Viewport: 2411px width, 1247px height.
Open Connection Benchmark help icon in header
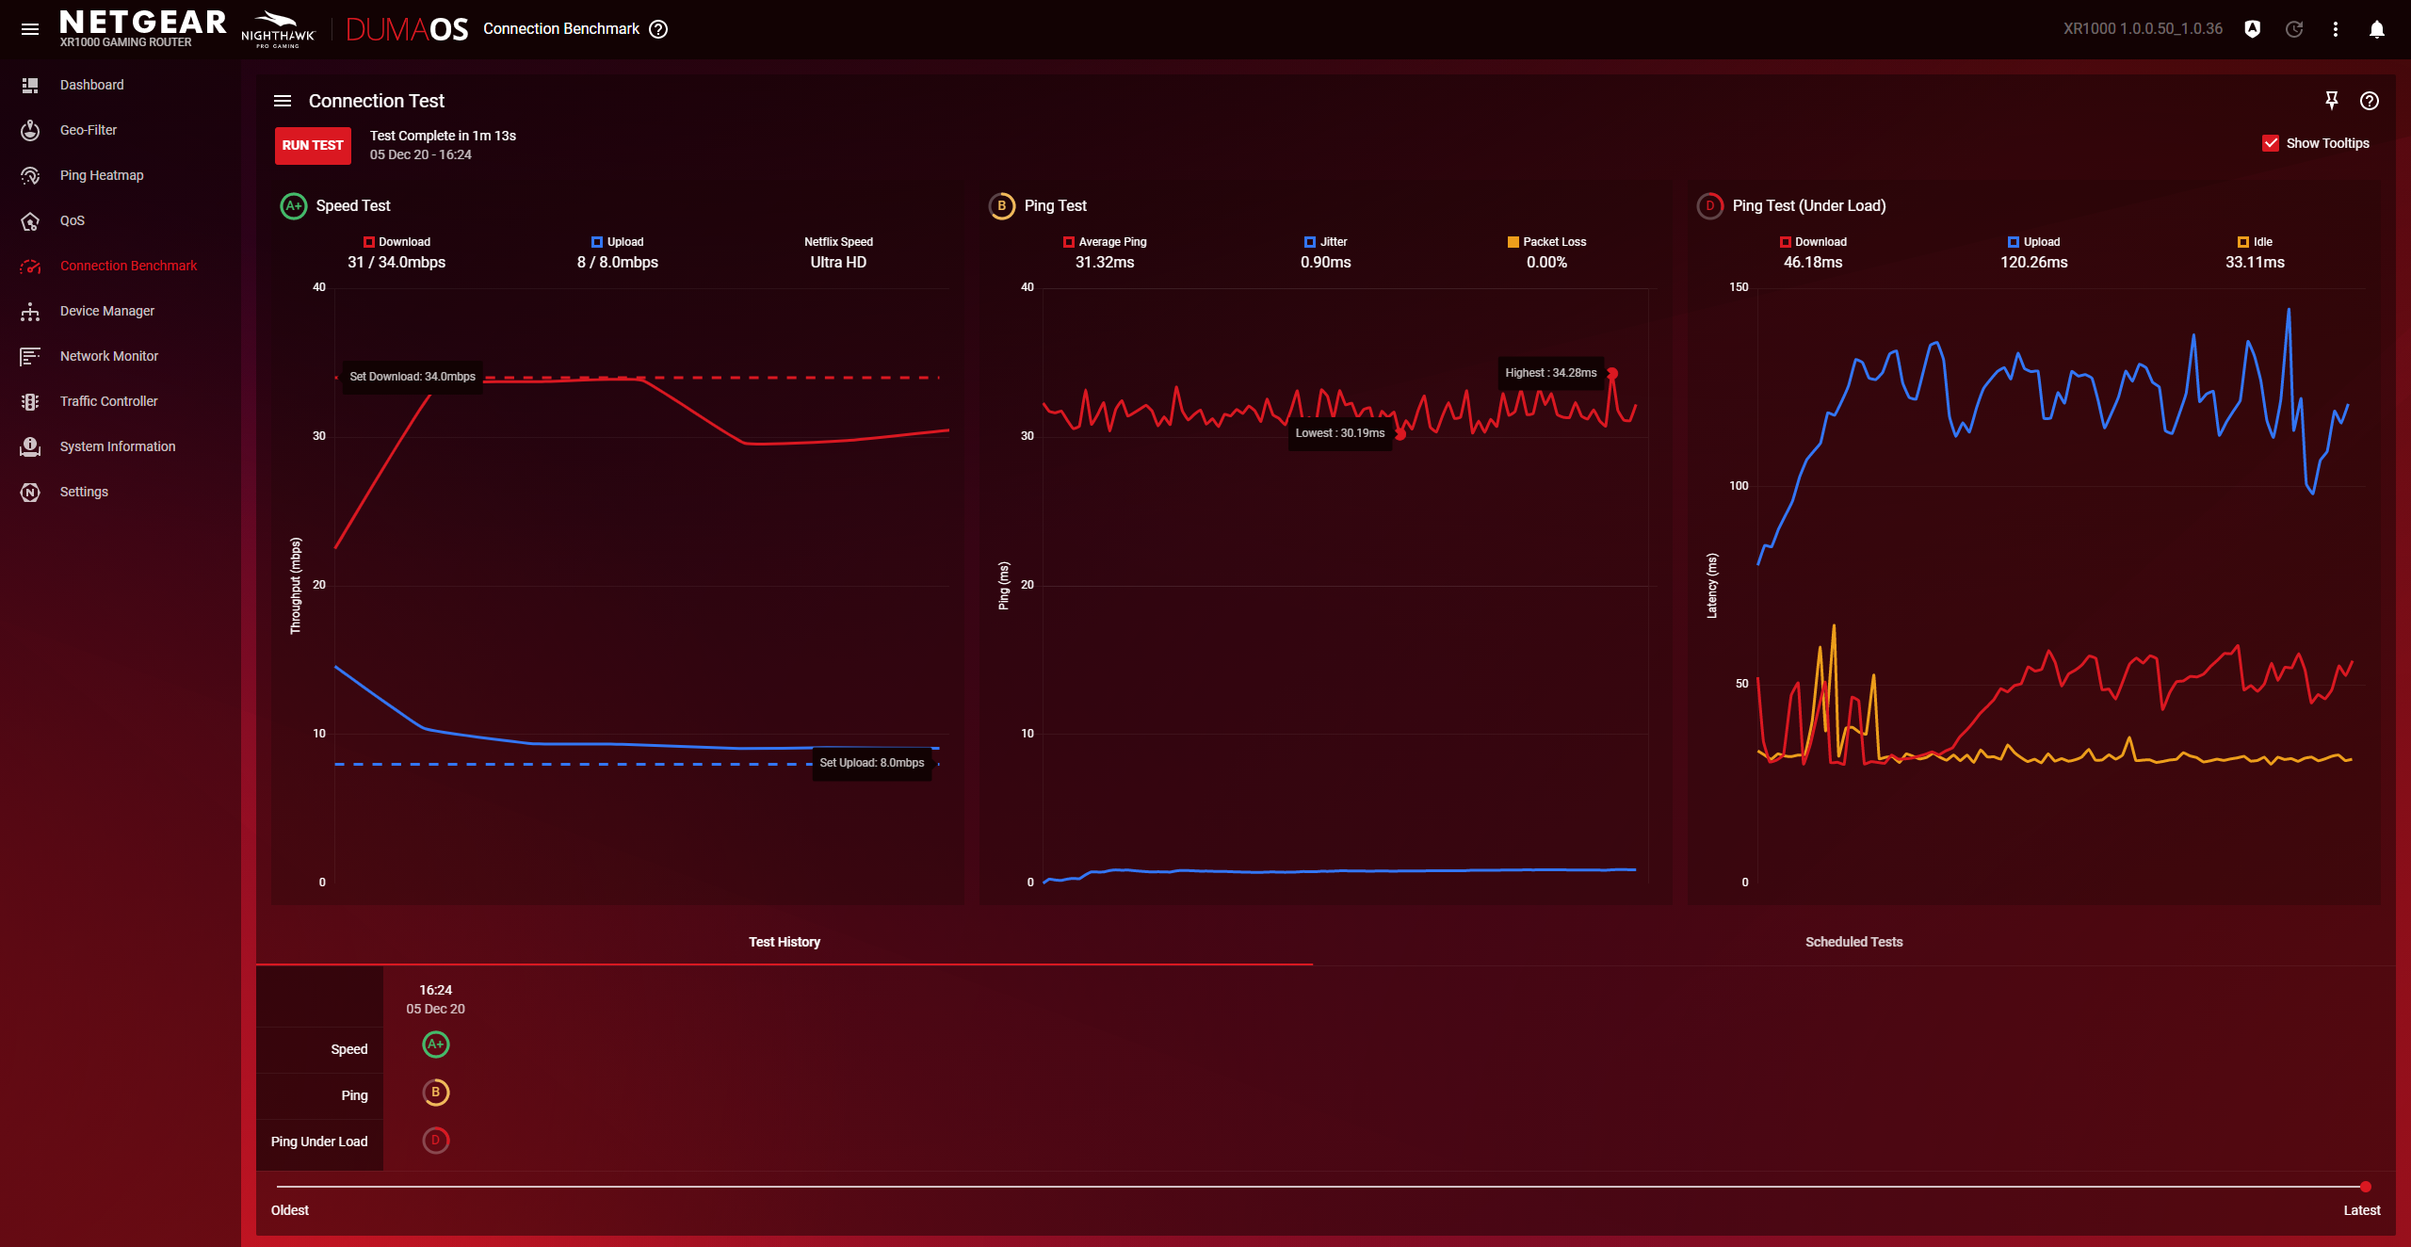tap(659, 29)
